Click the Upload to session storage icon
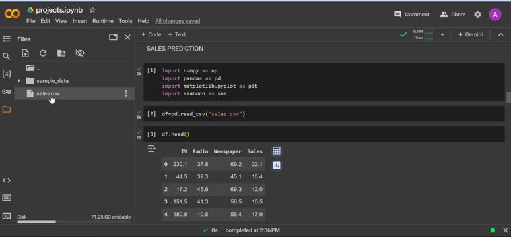 point(25,53)
